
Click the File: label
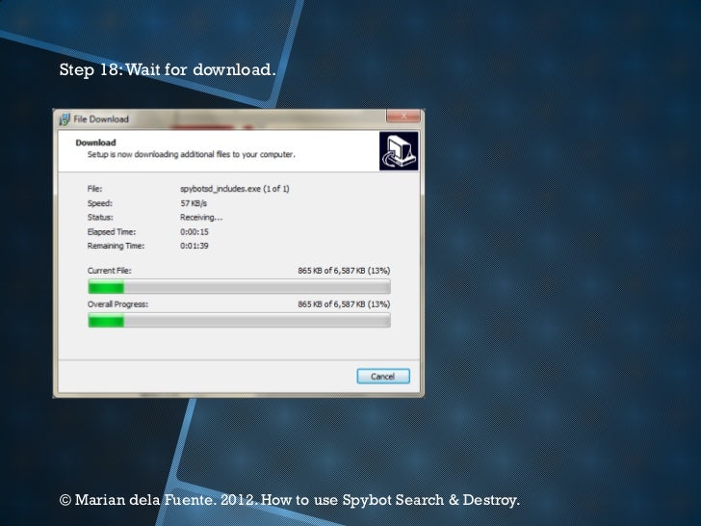coord(94,189)
